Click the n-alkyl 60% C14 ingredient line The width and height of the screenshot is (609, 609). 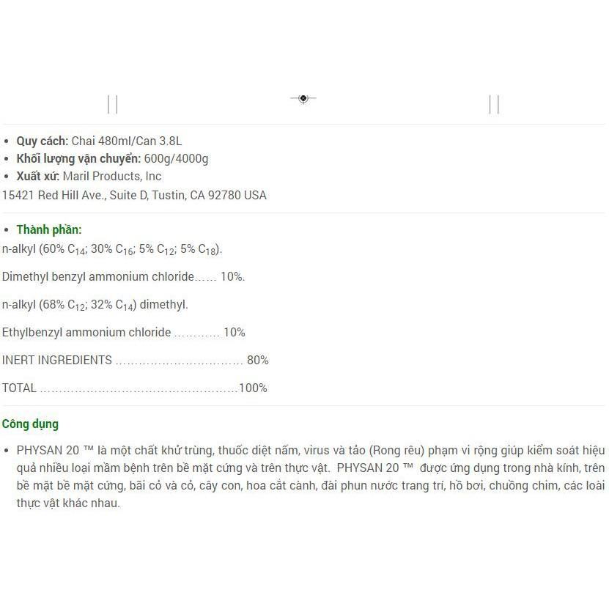[x=112, y=249]
